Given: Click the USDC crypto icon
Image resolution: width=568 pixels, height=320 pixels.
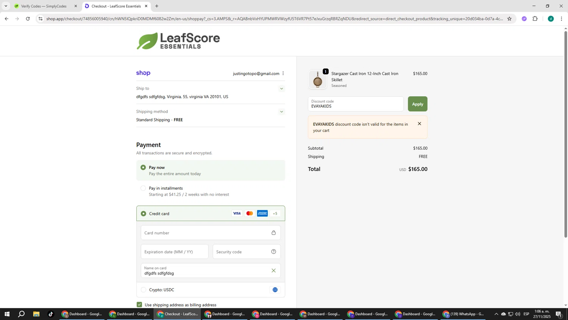Looking at the screenshot, I should (275, 290).
